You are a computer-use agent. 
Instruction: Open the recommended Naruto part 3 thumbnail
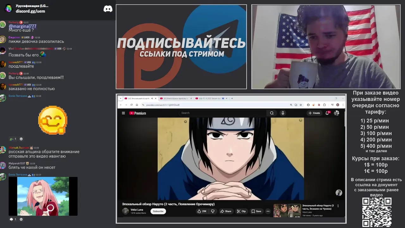point(287,211)
